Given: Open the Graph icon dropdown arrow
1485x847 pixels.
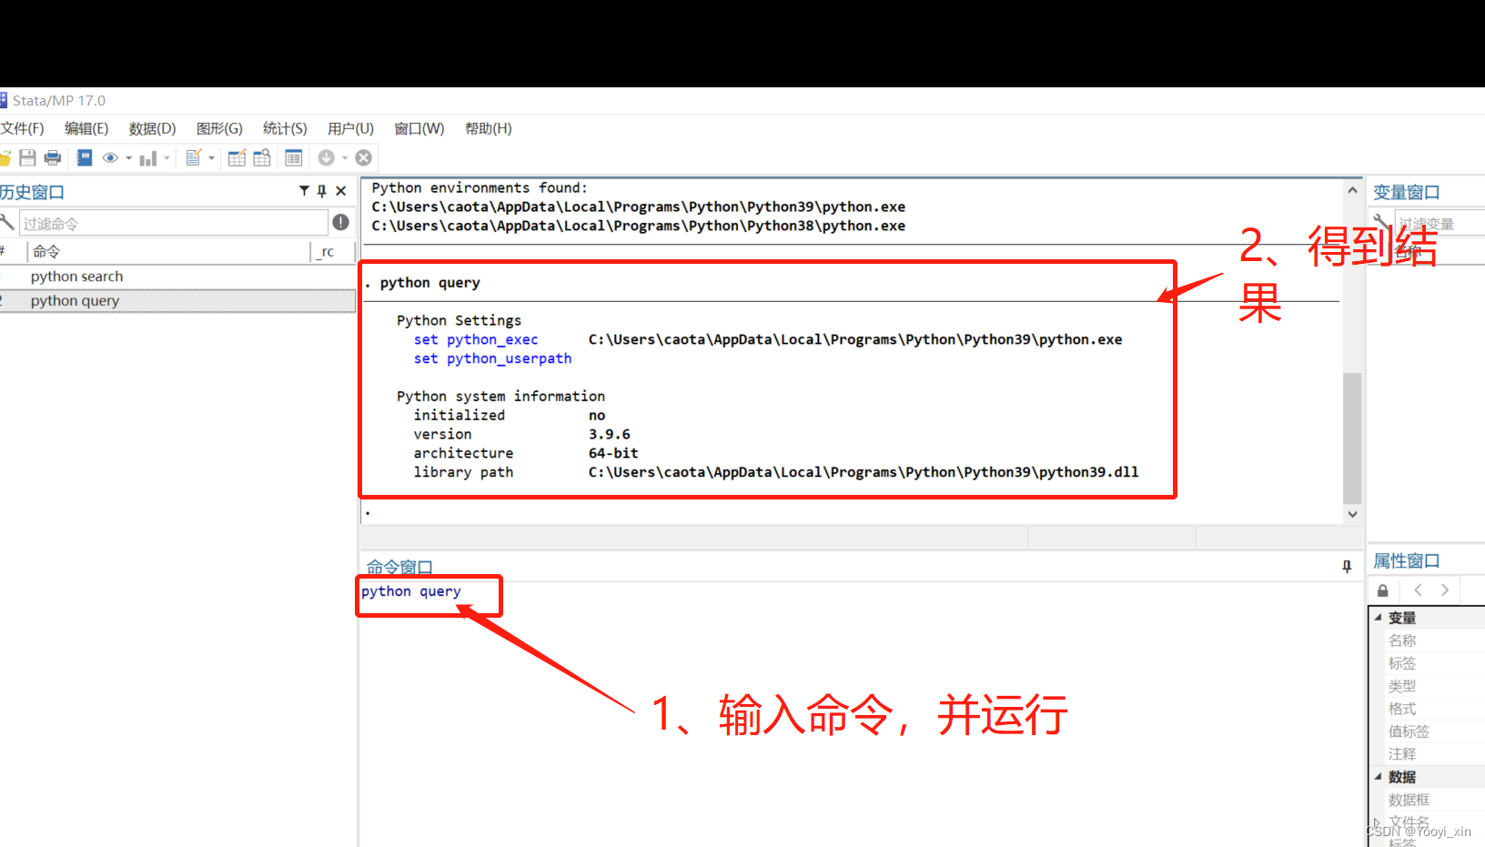Looking at the screenshot, I should 167,158.
